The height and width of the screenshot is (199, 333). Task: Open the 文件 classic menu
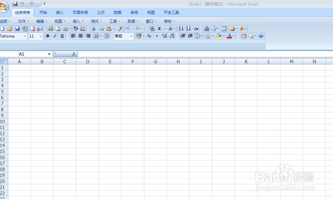tap(23, 21)
